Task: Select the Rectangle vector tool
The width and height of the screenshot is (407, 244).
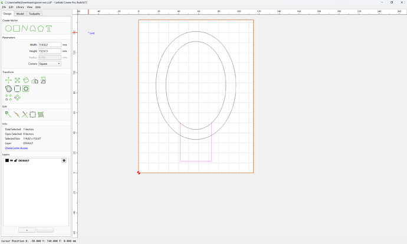Action: [17, 28]
